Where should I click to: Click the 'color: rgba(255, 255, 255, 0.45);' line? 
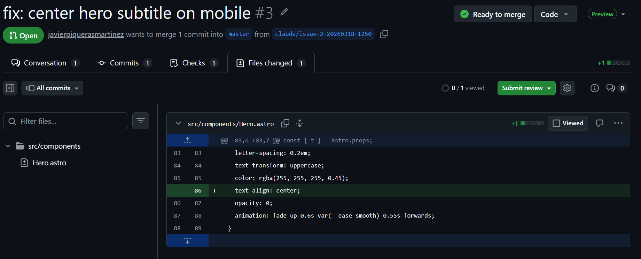[x=291, y=178]
